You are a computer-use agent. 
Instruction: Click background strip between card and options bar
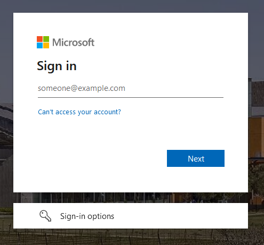[131, 198]
